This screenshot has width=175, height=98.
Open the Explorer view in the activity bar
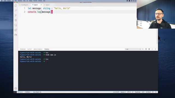point(16,5)
